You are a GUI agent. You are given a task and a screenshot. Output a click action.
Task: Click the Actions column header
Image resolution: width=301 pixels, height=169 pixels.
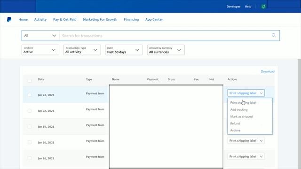point(232,79)
